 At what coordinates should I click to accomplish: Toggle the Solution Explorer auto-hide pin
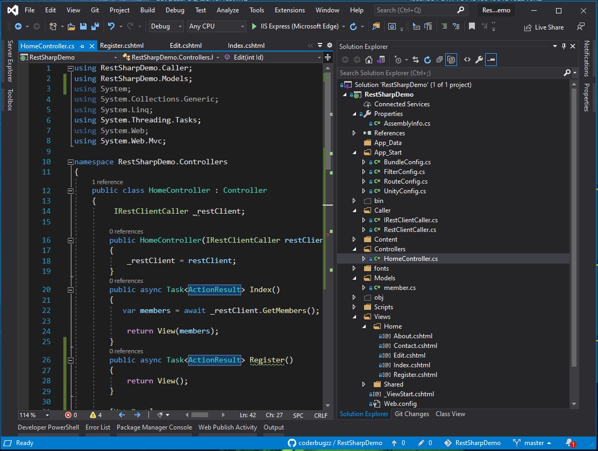pyautogui.click(x=564, y=47)
